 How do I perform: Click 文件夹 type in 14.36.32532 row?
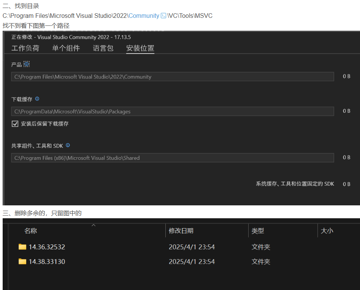[x=261, y=247]
